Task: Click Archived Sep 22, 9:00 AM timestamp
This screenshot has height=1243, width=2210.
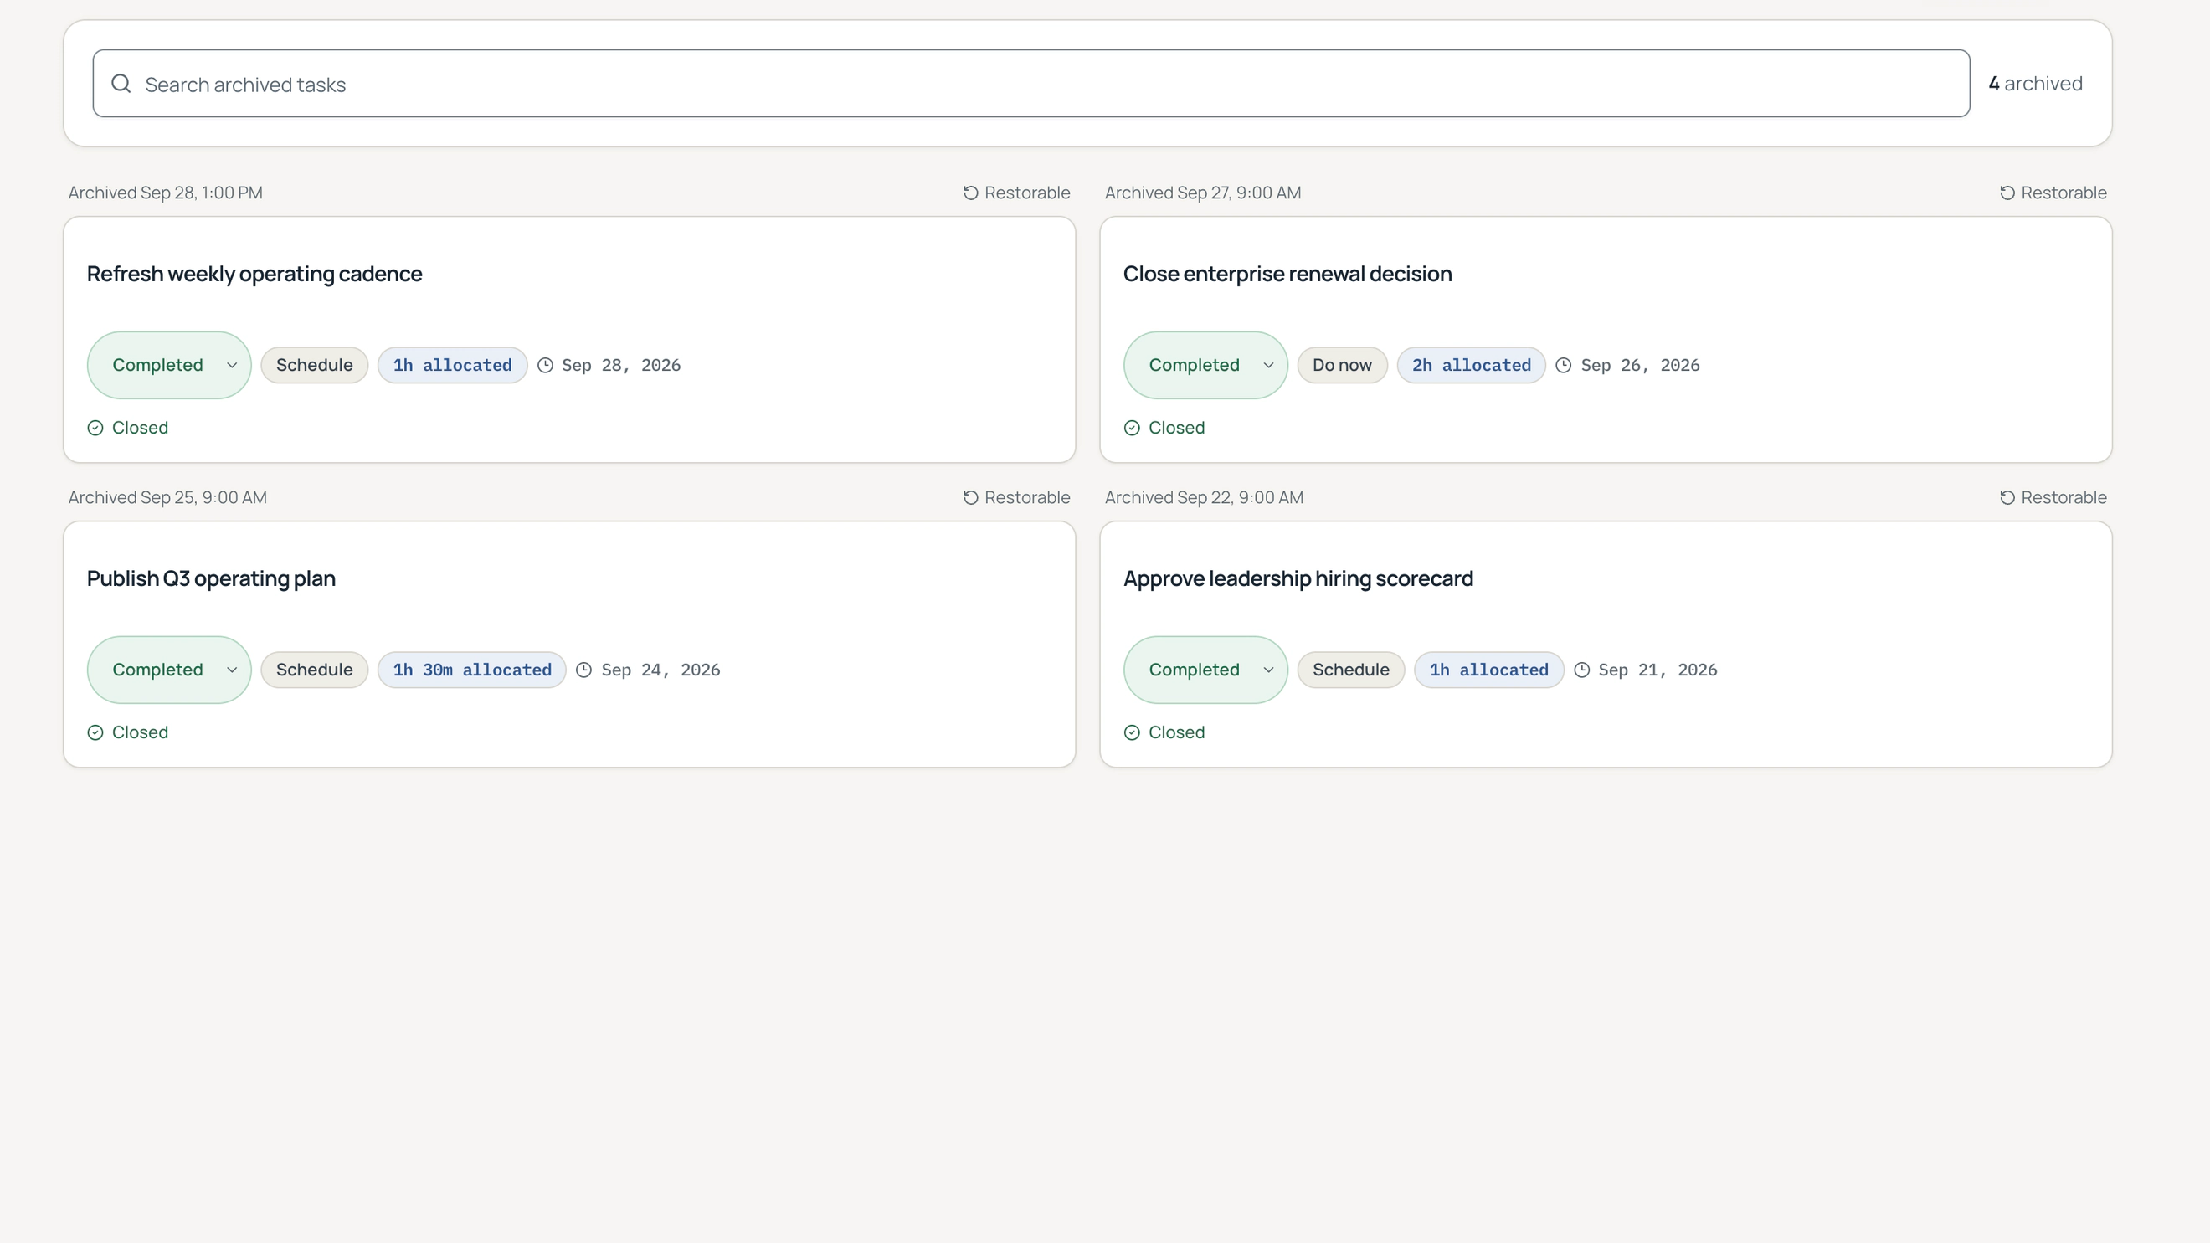Action: (1204, 497)
